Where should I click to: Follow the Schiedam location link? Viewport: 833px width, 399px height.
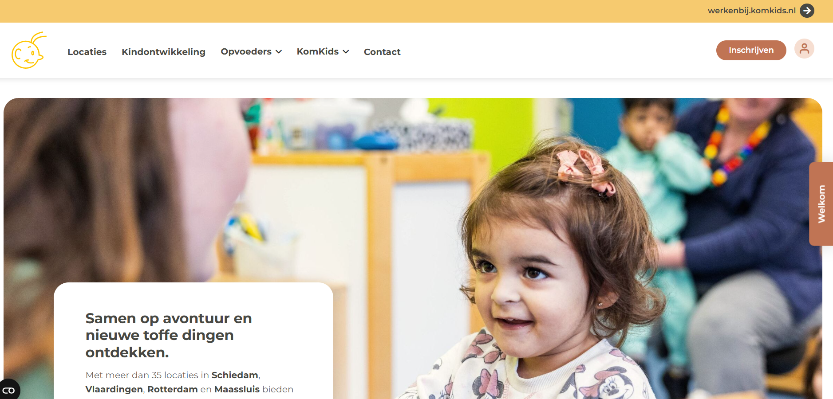(x=235, y=375)
